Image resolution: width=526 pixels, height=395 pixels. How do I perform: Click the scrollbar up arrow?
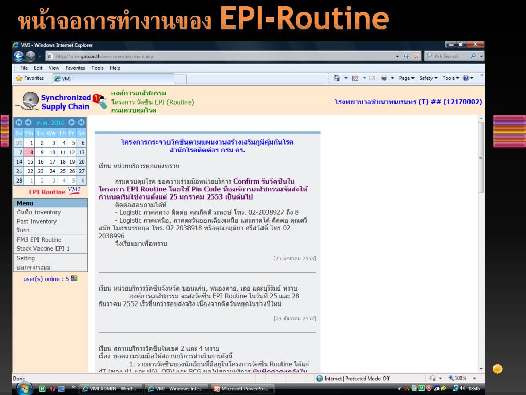[x=481, y=119]
